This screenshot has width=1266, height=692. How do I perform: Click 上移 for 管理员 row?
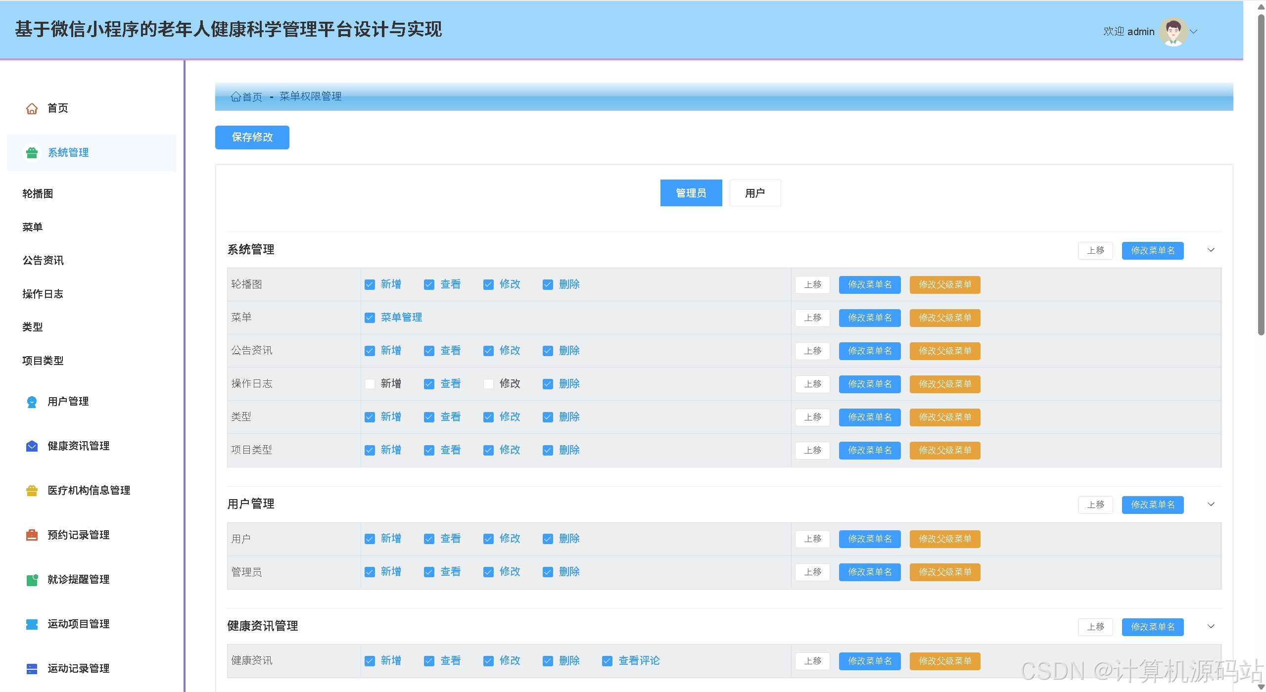tap(812, 572)
